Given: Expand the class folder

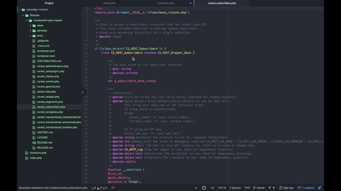Looking at the screenshot, I should point(30,25).
